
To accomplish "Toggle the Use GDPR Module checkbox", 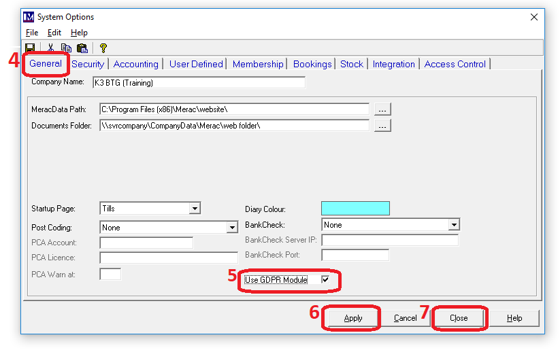I will (325, 279).
